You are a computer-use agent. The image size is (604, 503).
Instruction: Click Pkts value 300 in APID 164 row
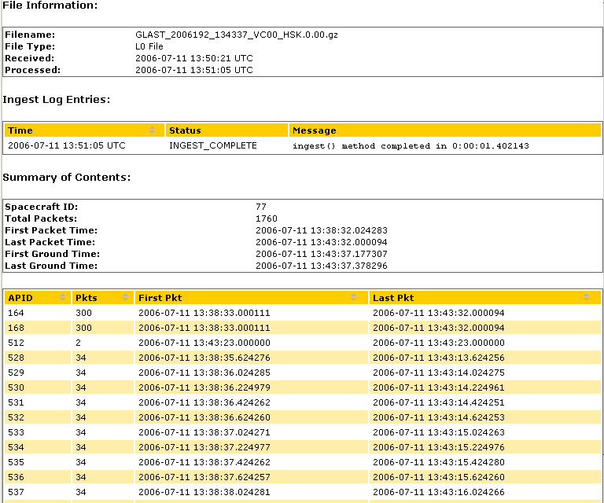coord(83,313)
